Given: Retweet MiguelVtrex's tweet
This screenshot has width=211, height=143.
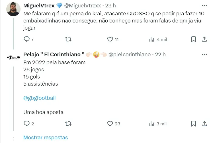Looking at the screenshot, I should (68, 39).
